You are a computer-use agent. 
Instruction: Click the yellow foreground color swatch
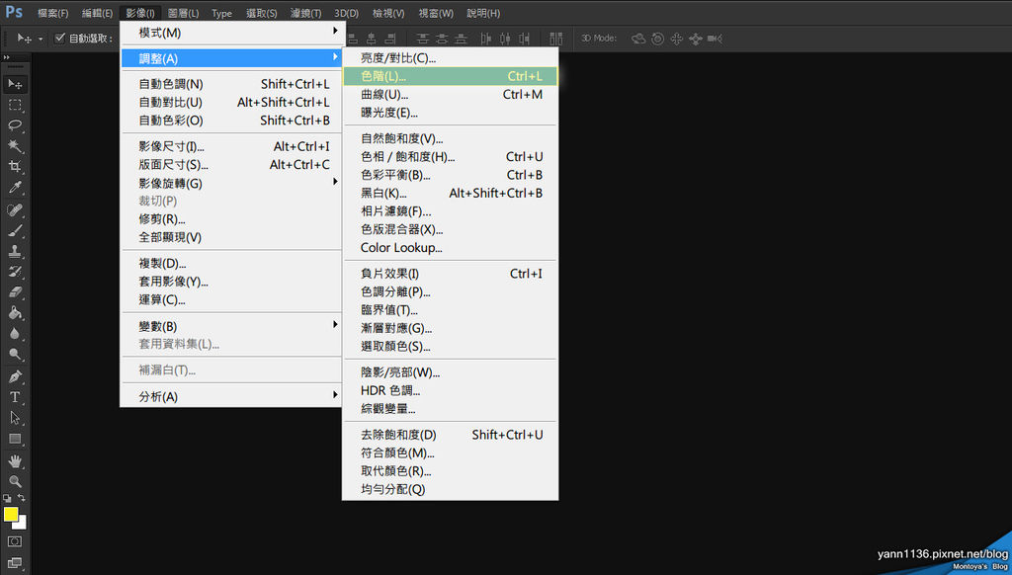click(10, 514)
